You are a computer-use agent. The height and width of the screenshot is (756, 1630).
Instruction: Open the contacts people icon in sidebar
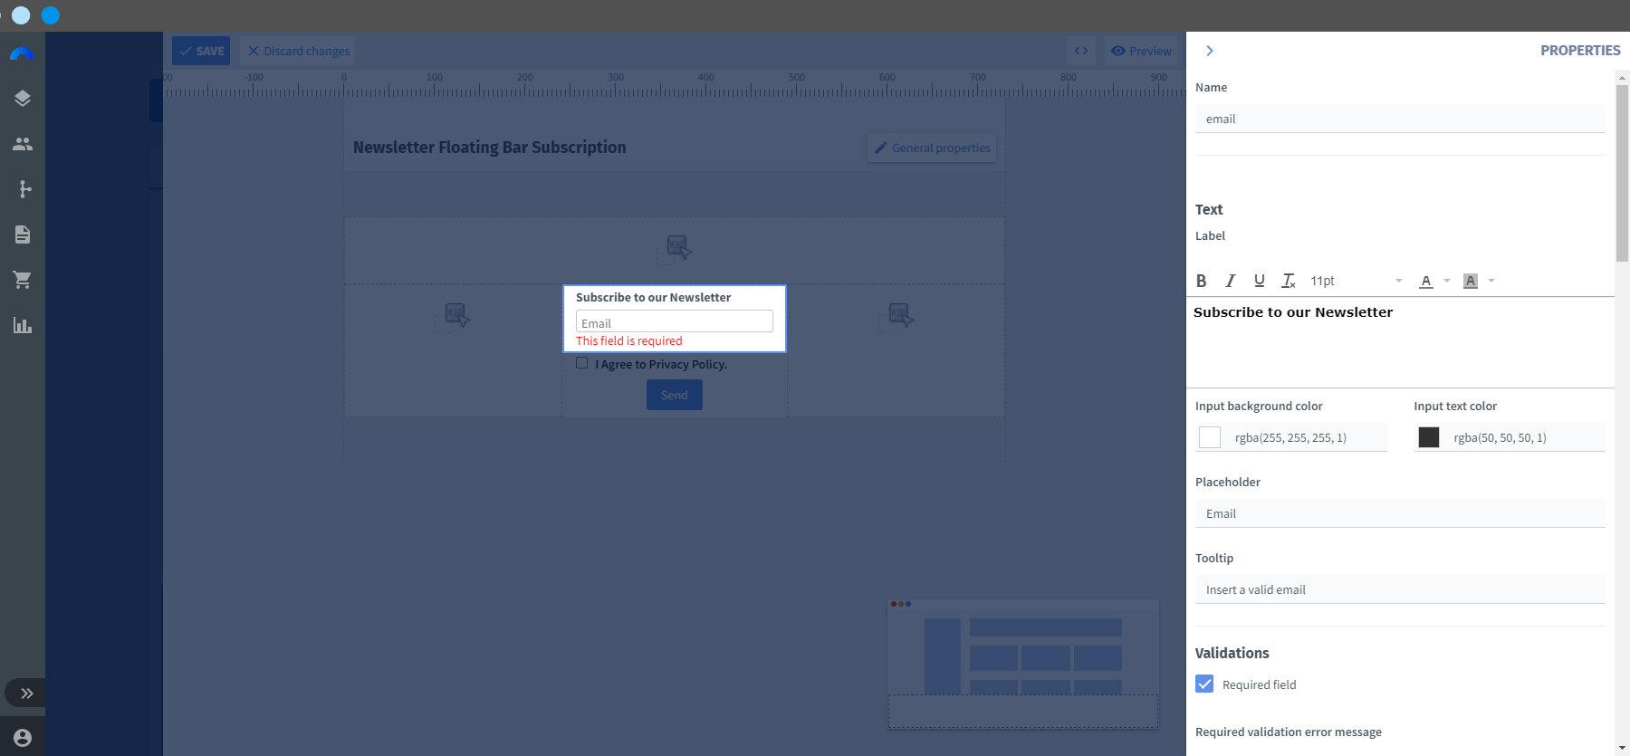coord(23,144)
